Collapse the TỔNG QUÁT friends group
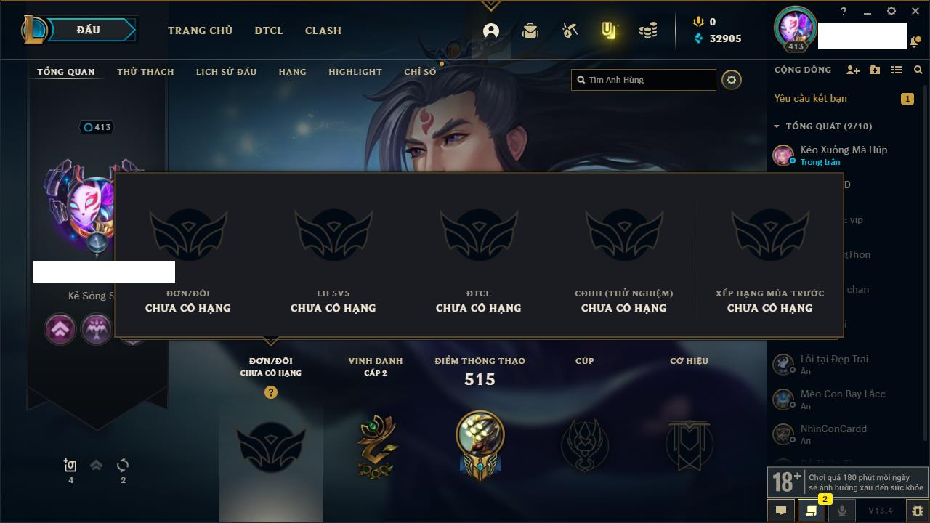Screen dimensions: 930x523 (x=777, y=126)
